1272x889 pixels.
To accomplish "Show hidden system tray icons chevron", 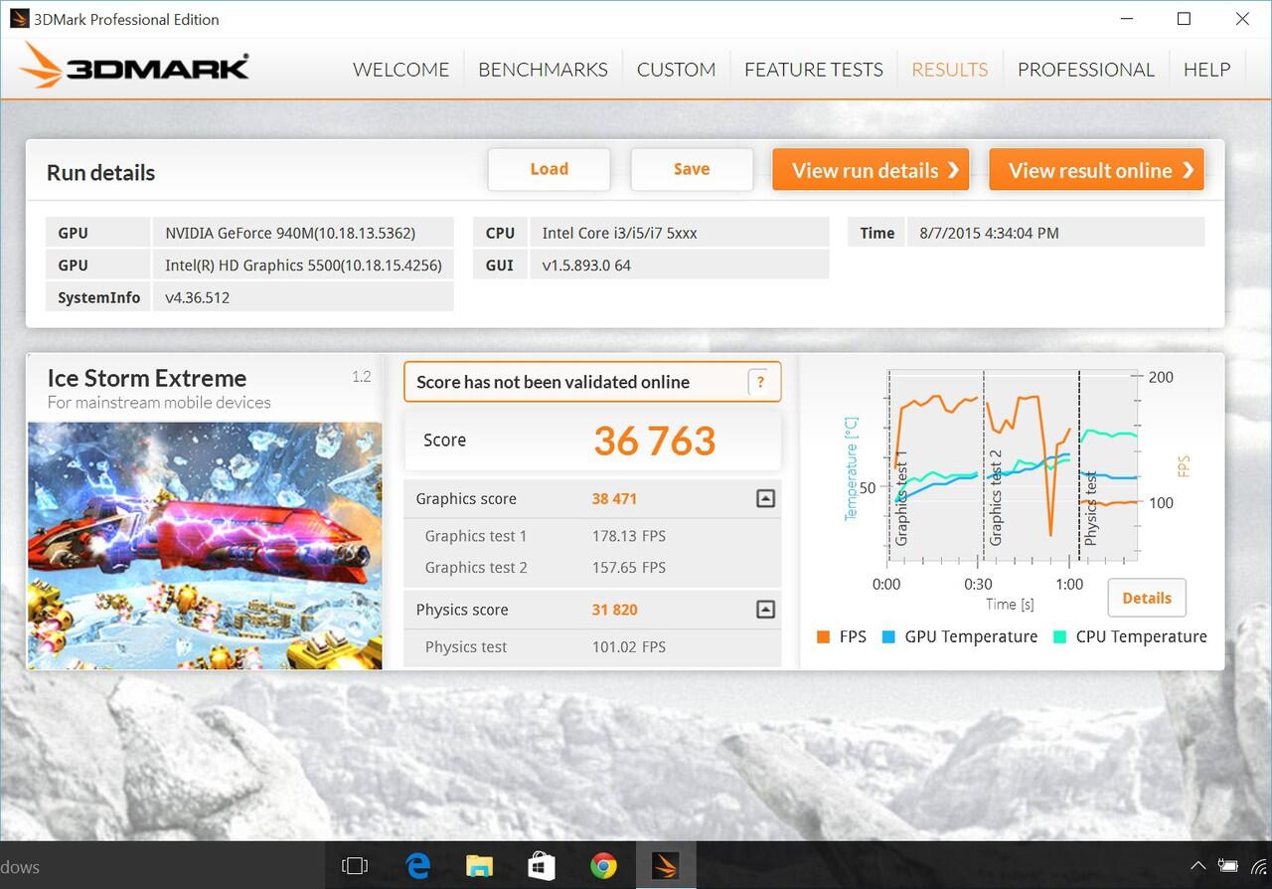I will point(1198,866).
